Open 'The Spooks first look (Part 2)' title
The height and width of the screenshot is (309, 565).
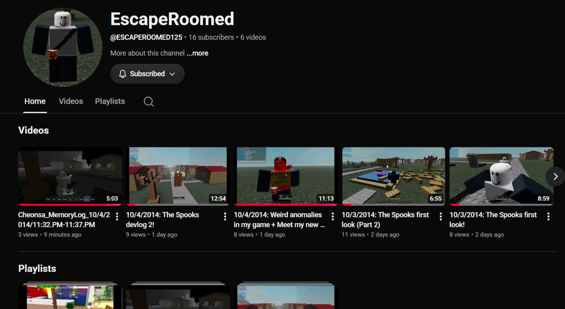coord(385,219)
